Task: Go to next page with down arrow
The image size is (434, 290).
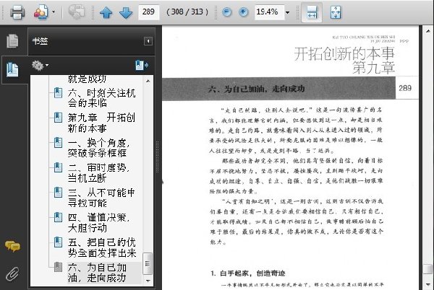Action: click(x=126, y=12)
